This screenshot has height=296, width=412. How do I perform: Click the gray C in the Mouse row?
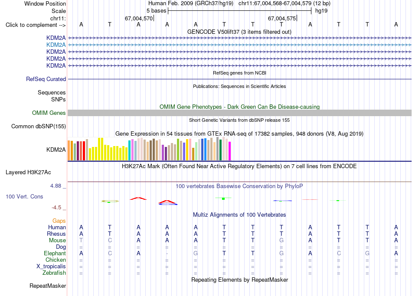[x=110, y=241]
